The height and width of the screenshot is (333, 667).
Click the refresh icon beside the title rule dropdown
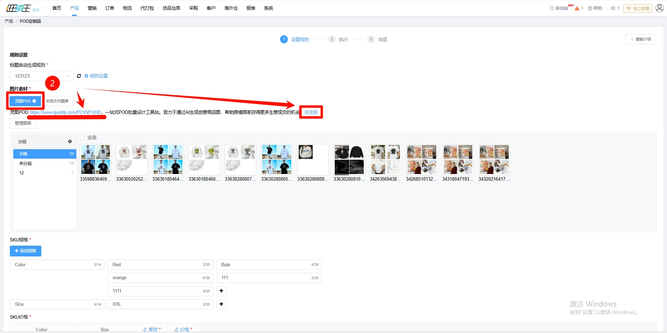point(79,76)
